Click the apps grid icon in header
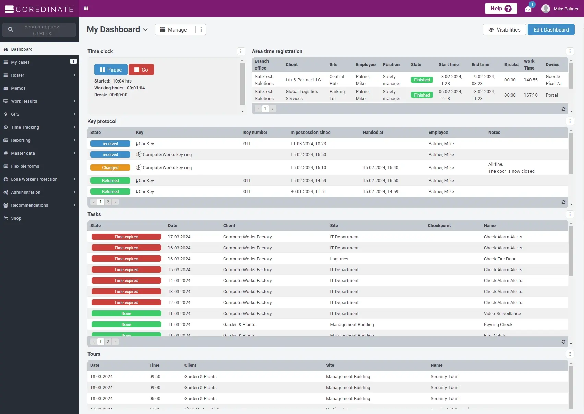The image size is (584, 414). tap(86, 8)
